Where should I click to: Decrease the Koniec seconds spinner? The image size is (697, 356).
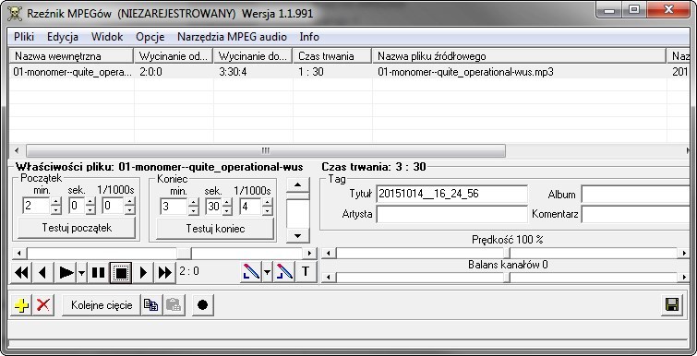coord(227,211)
